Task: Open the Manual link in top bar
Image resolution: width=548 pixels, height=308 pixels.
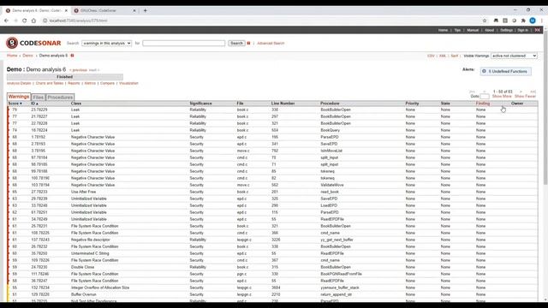Action: point(473,31)
